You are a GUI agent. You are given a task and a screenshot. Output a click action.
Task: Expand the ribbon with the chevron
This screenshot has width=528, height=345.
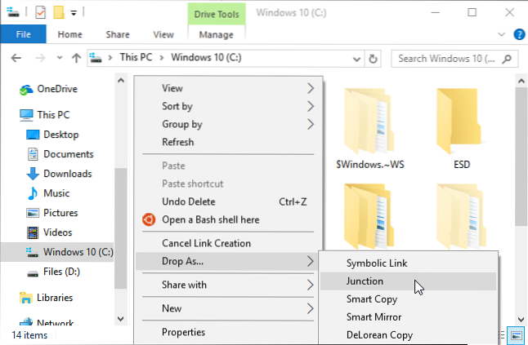coord(501,34)
